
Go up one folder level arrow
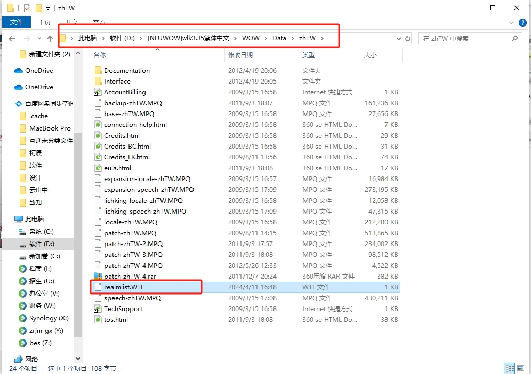(x=50, y=39)
